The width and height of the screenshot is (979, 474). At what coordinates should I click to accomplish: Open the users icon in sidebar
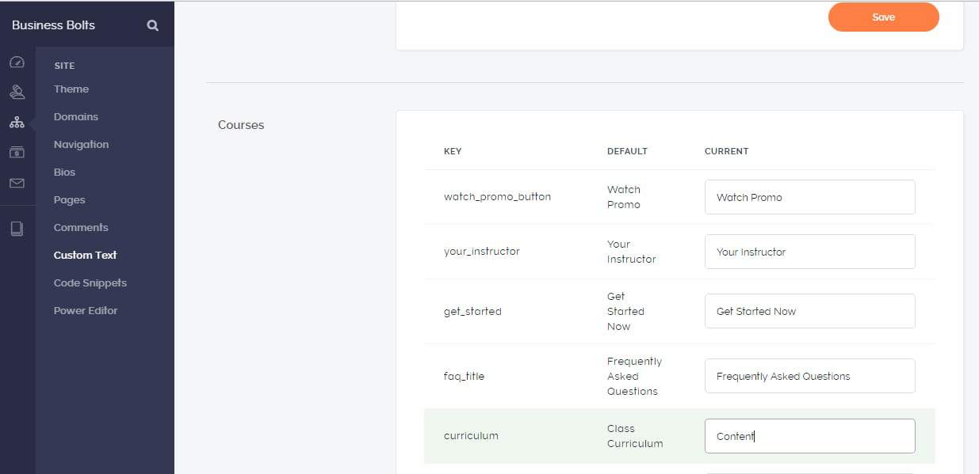click(17, 93)
